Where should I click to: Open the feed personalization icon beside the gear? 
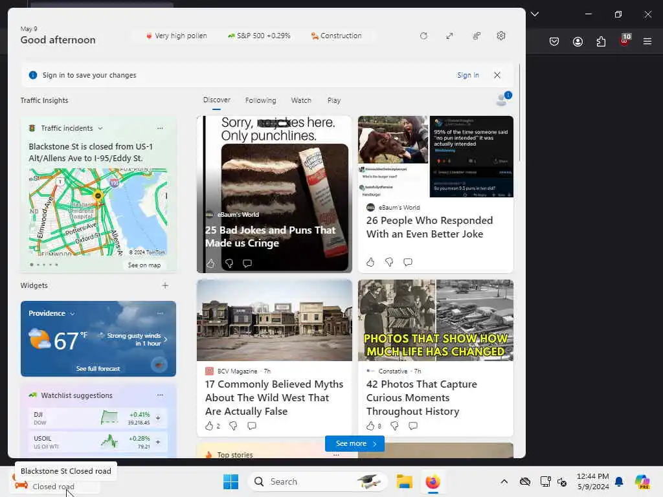tap(477, 36)
